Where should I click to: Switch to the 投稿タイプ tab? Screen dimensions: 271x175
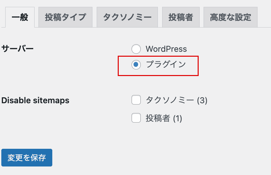[65, 17]
